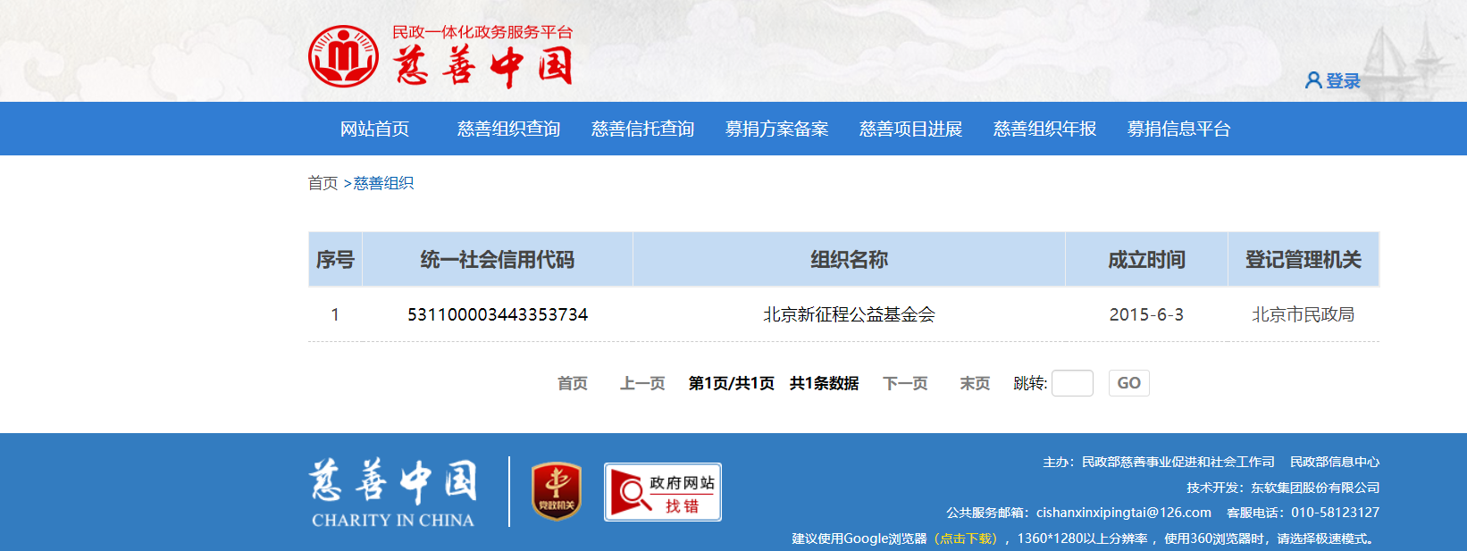Select 募捐方案备案 navigation item
1467x551 pixels.
[776, 129]
